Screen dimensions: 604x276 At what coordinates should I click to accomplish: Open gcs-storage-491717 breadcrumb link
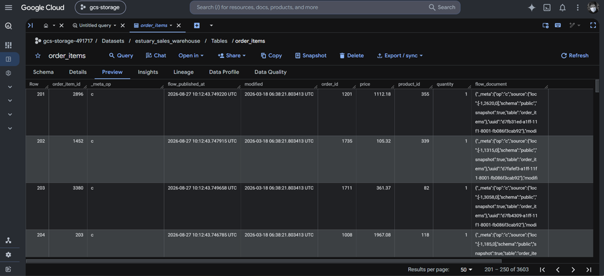[67, 41]
